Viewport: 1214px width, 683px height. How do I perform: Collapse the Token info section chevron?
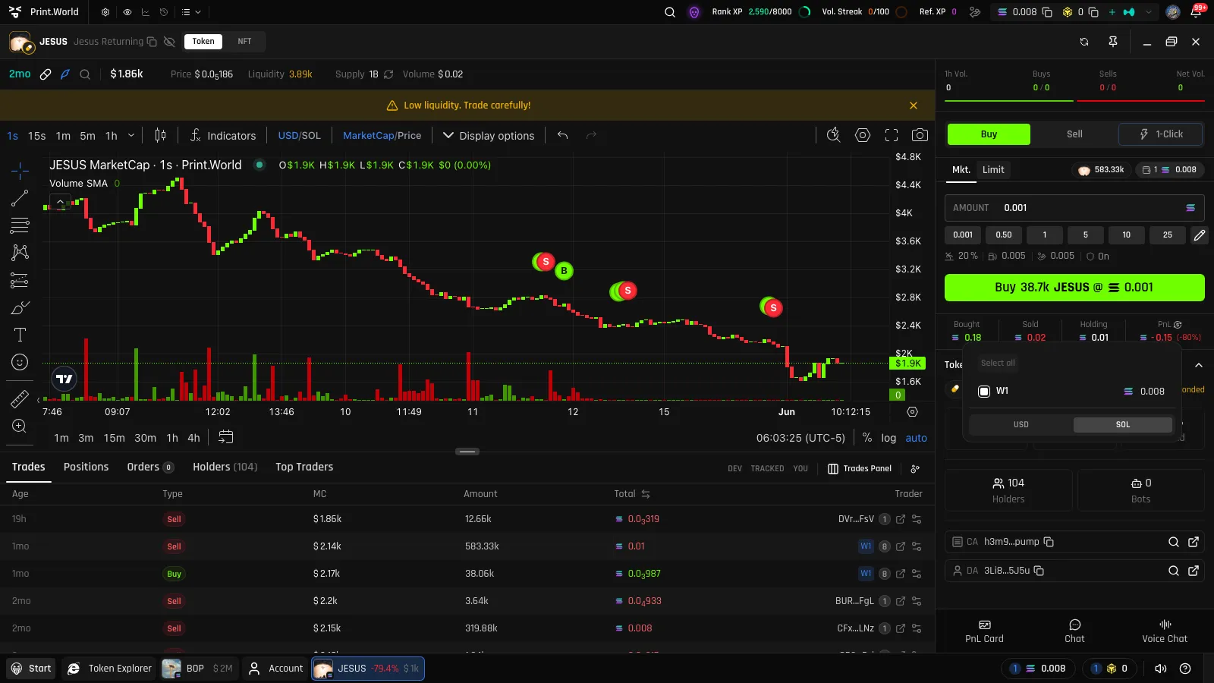click(x=1199, y=365)
